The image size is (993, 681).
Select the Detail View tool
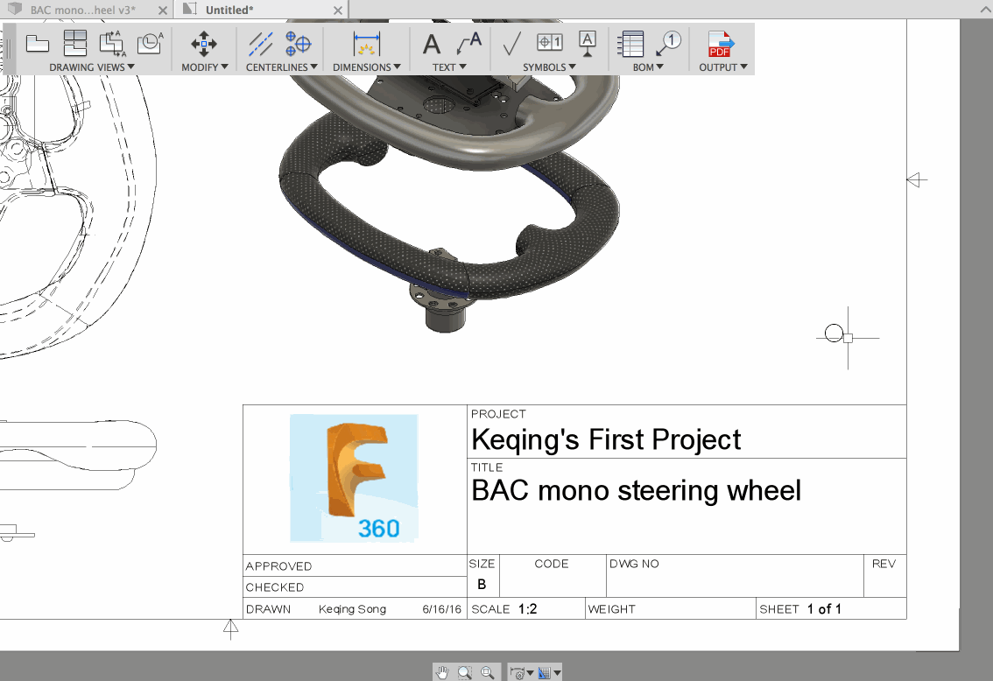coord(150,44)
